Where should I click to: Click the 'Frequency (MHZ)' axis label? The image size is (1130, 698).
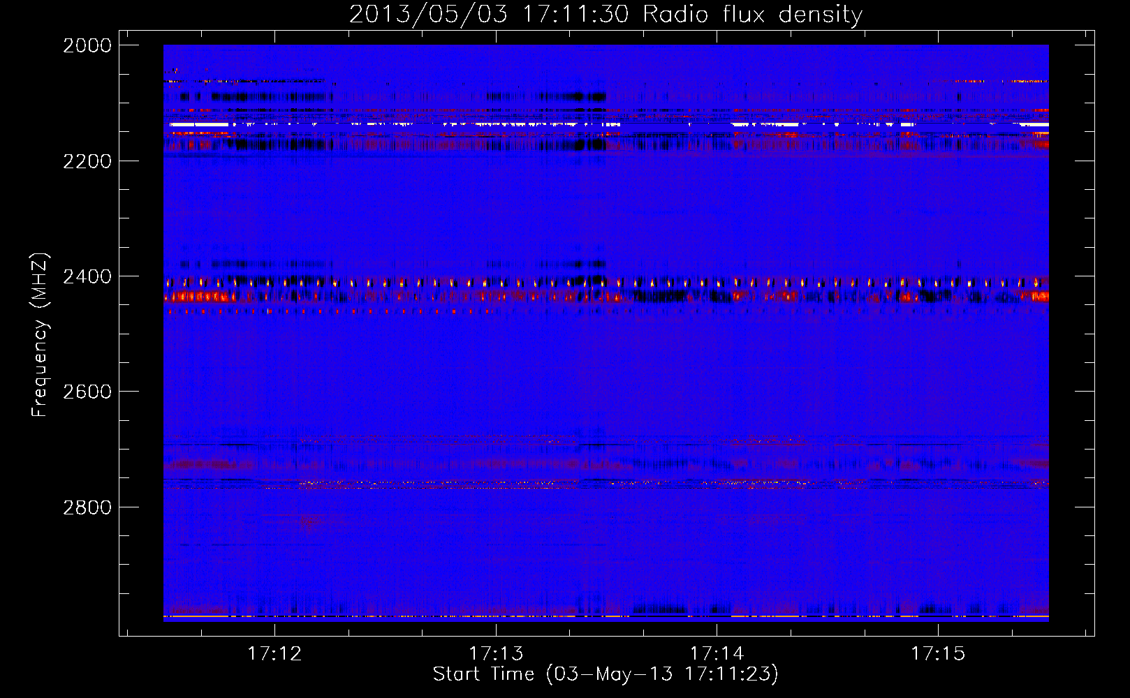tap(40, 335)
